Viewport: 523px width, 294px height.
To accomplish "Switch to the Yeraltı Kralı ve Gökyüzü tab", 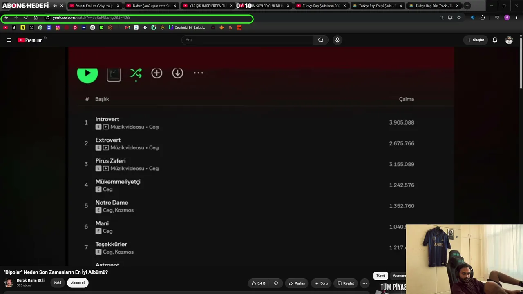I will (94, 6).
